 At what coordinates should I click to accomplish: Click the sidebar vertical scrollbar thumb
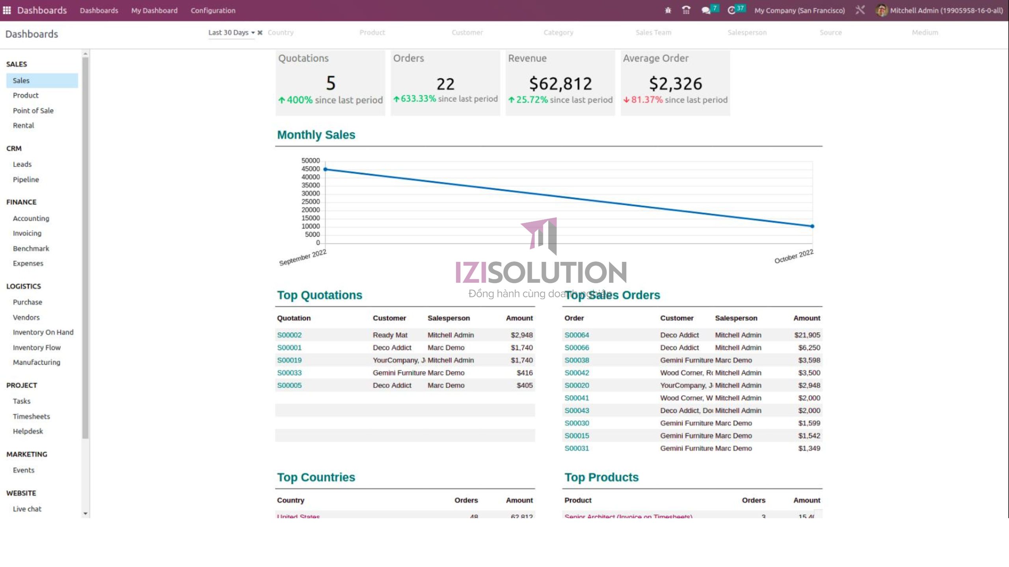(85, 248)
